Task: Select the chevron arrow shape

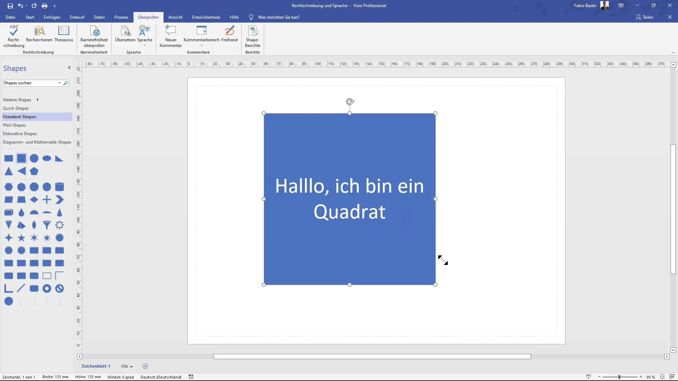Action: click(x=60, y=200)
